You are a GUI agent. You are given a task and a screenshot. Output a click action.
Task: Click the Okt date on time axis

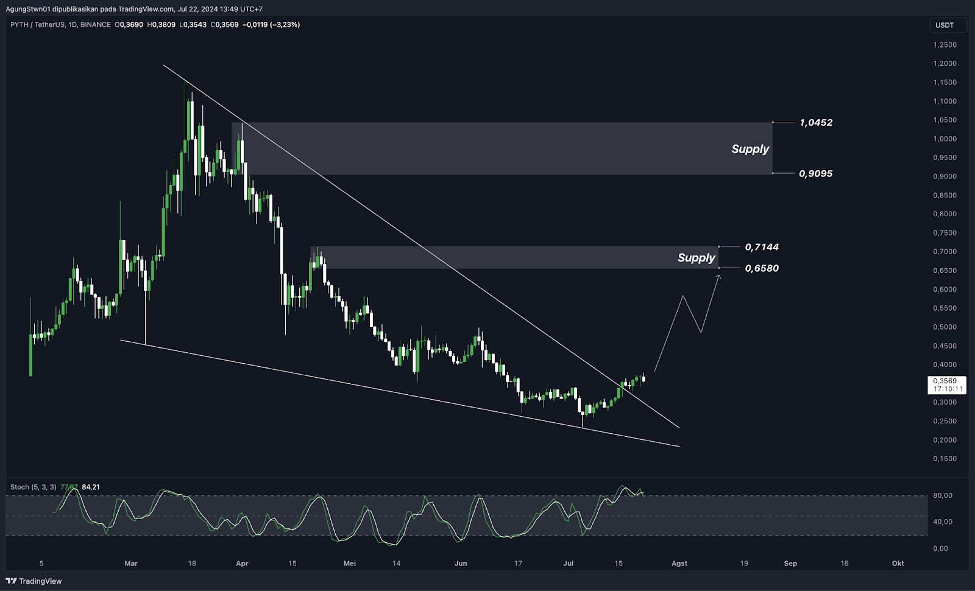click(x=898, y=564)
